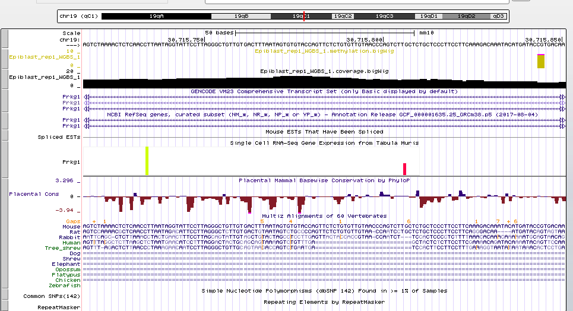Open the GENCODE VM23 Comprehensive Transcript Set title
Viewport: 573px width, 311px height.
[324, 91]
